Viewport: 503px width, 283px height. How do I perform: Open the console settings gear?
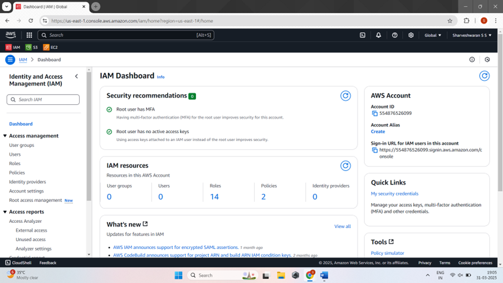coord(411,35)
